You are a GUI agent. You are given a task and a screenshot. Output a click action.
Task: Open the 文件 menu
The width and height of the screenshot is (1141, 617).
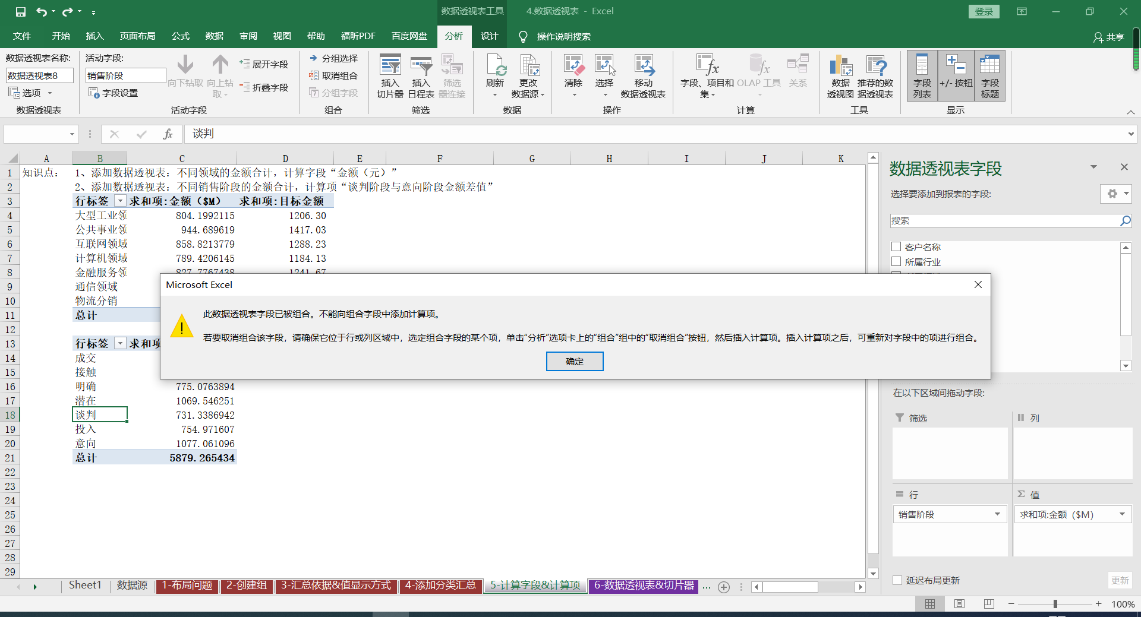pos(22,36)
